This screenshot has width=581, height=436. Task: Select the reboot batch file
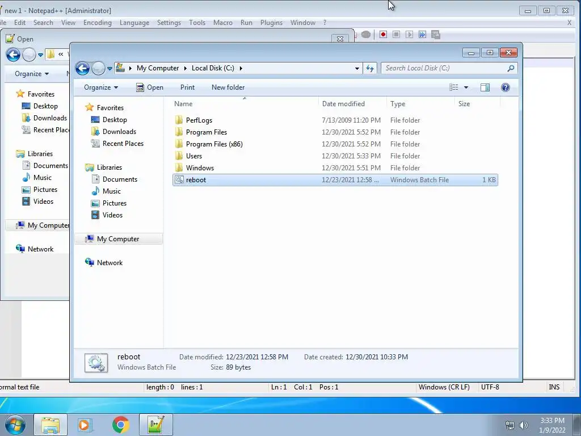click(x=335, y=180)
